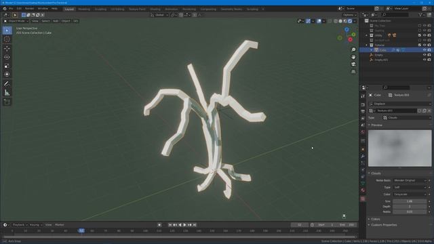Open the clouds Type Soft dropdown
434x244 pixels.
pos(410,188)
